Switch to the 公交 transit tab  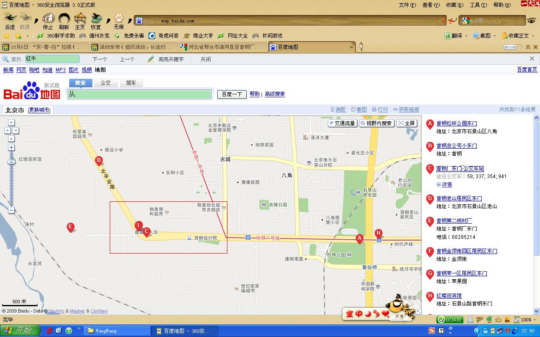(x=105, y=83)
